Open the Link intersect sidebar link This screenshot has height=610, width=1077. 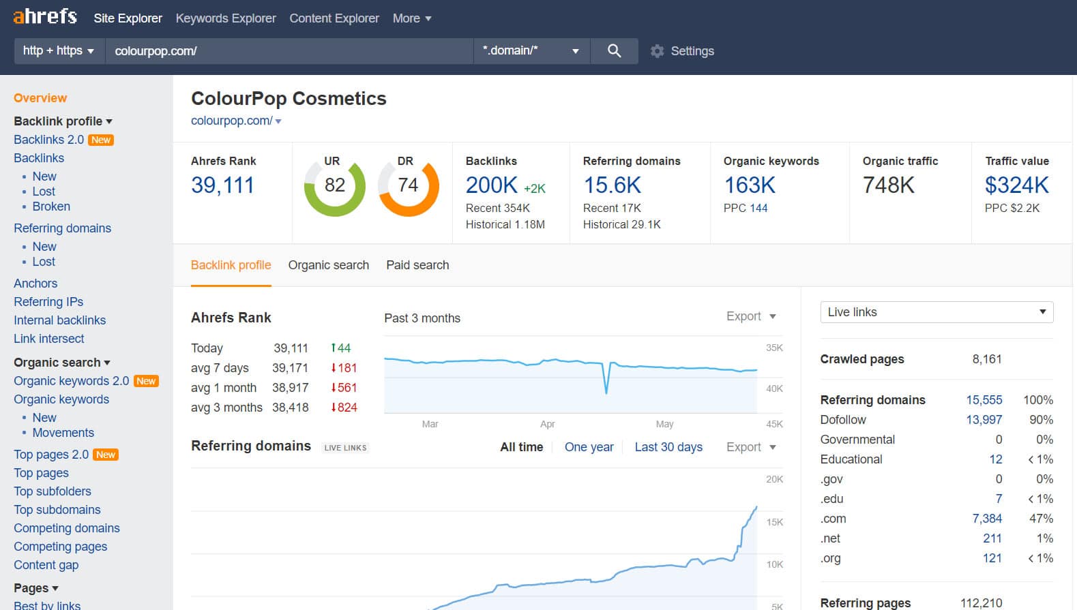tap(49, 339)
